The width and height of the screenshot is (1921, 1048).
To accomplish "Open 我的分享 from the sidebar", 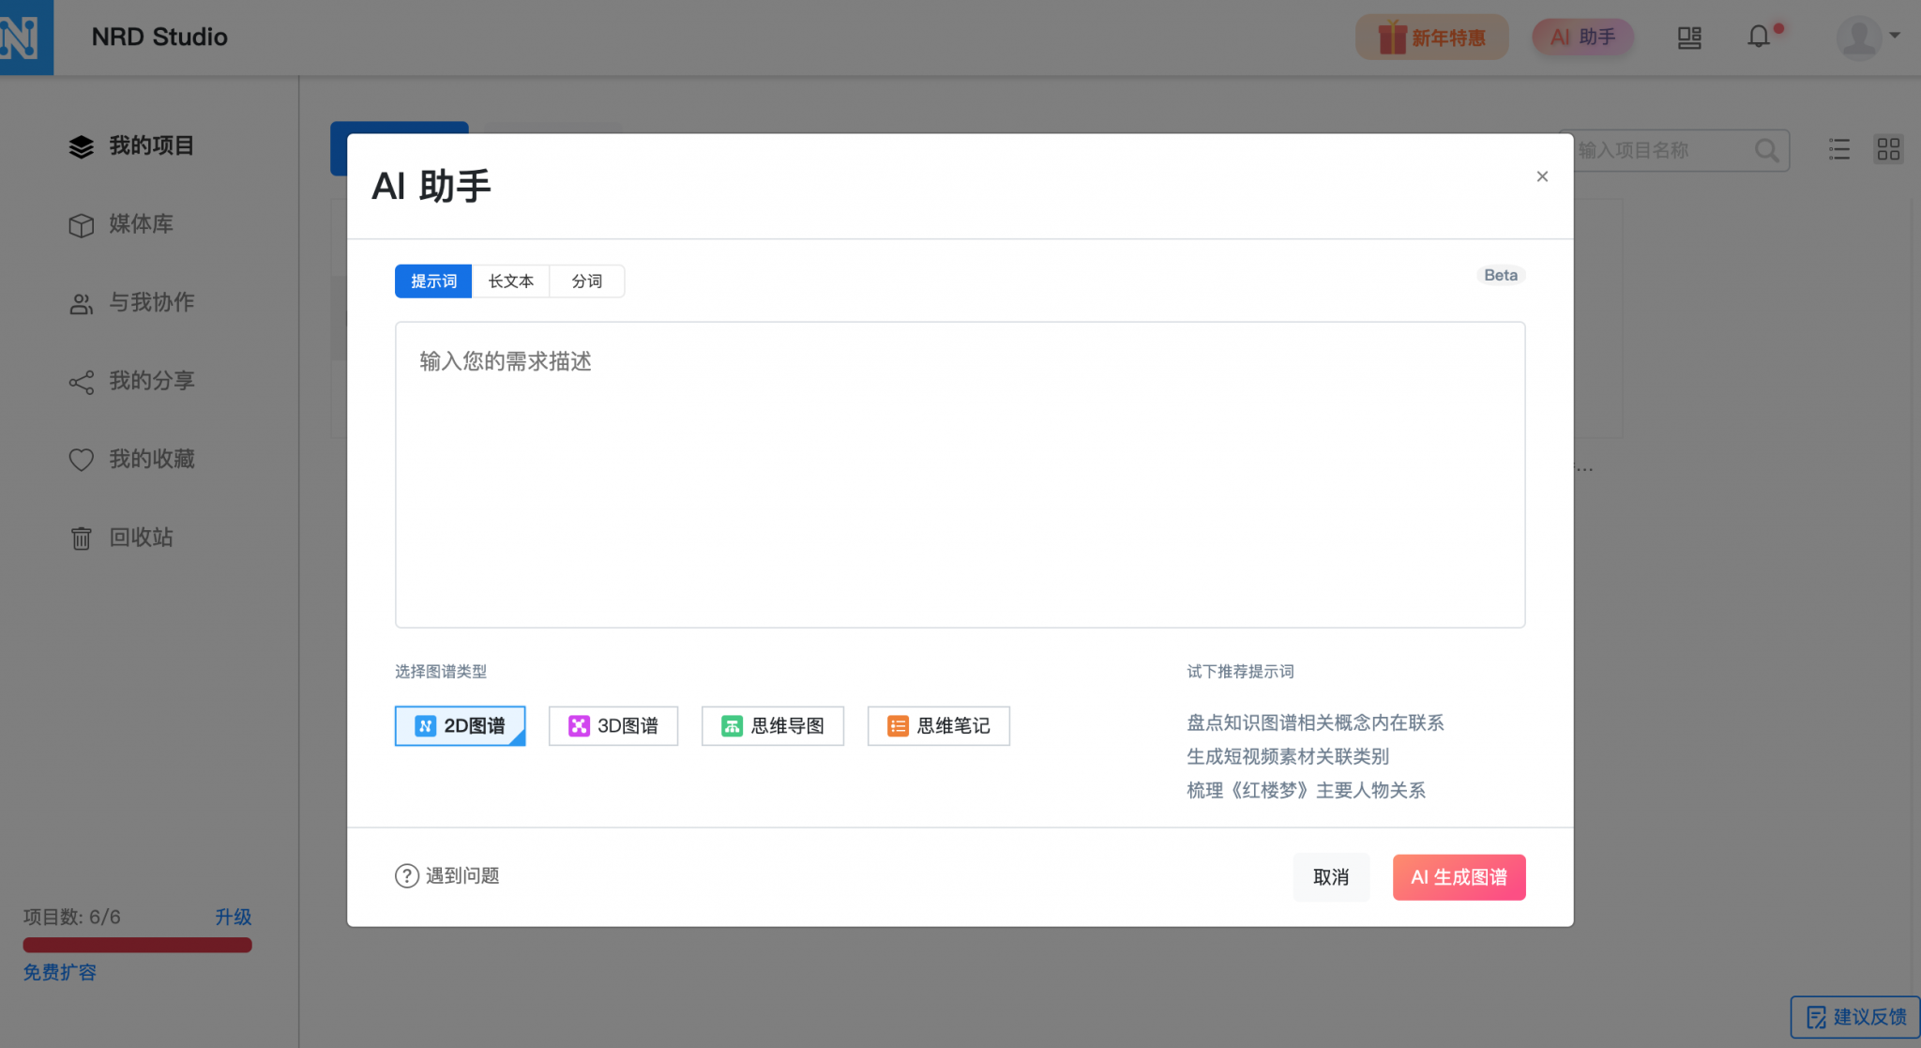I will pos(152,381).
